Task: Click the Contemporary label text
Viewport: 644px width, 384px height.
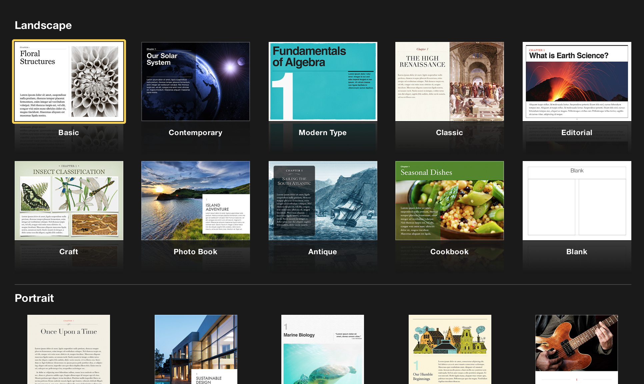Action: [x=195, y=132]
